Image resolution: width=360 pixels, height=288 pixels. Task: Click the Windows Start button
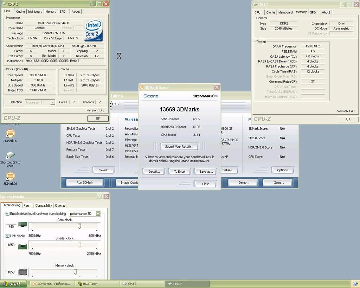[x=13, y=284]
